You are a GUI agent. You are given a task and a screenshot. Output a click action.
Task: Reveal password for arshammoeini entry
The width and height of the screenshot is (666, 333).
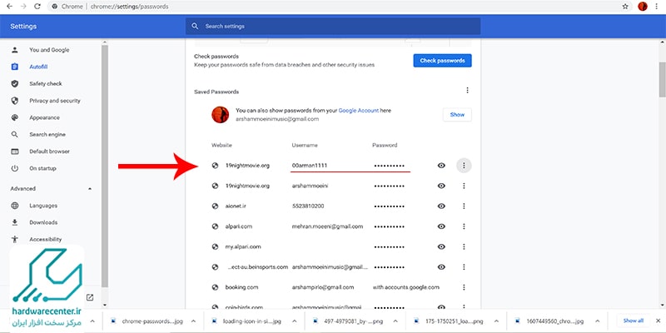pyautogui.click(x=441, y=186)
